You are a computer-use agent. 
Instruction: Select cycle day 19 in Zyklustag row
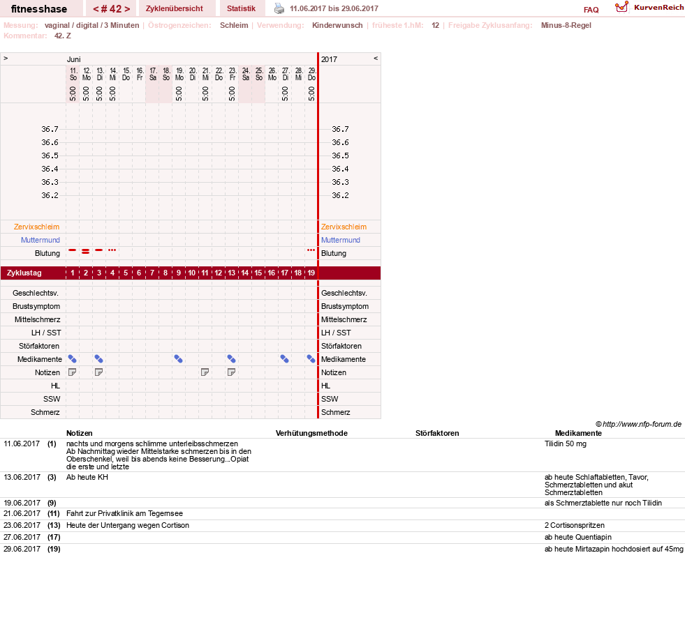311,273
